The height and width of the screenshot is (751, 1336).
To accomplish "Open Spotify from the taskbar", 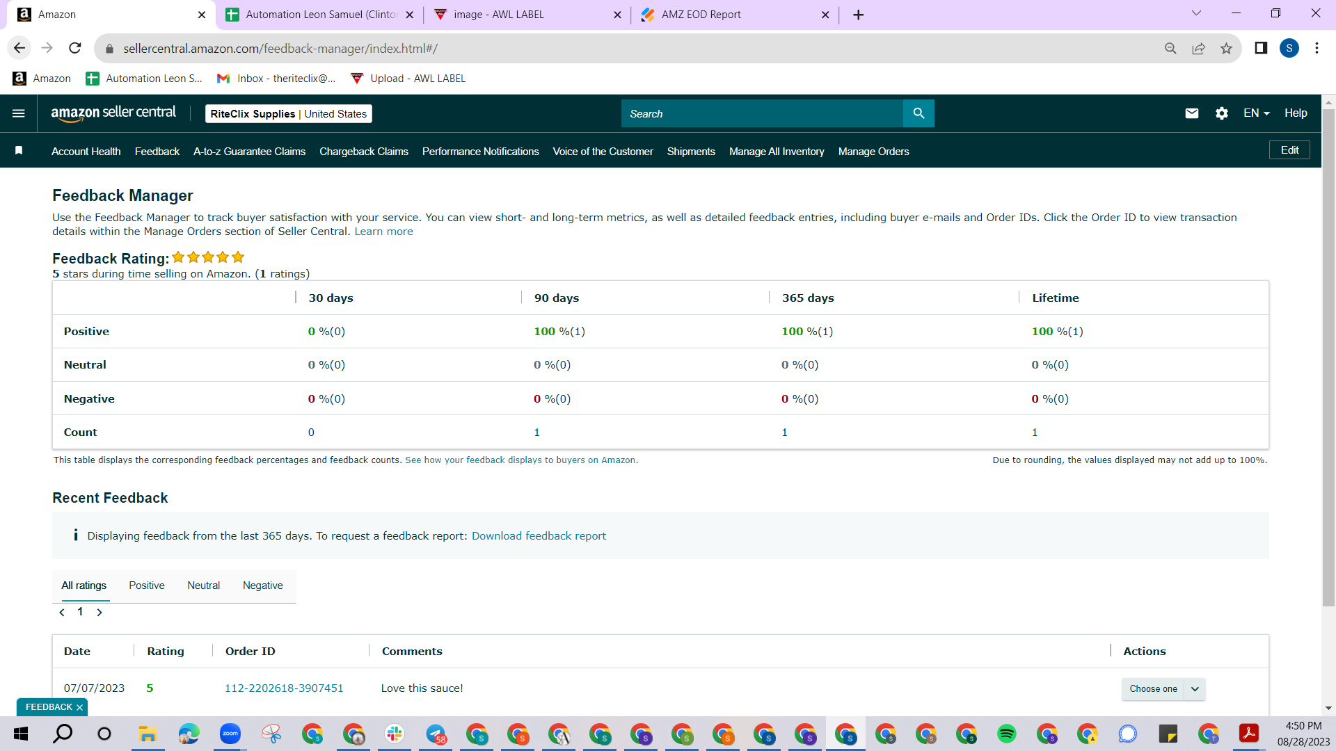I will coord(1006,734).
